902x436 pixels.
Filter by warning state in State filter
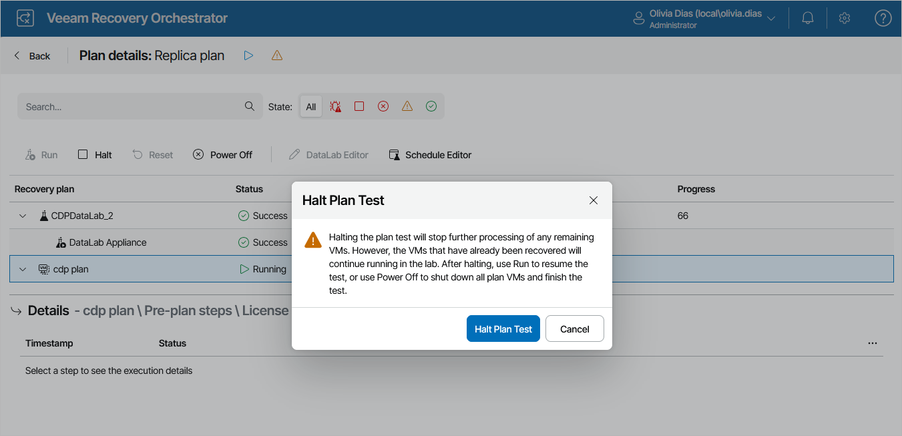[x=407, y=106]
